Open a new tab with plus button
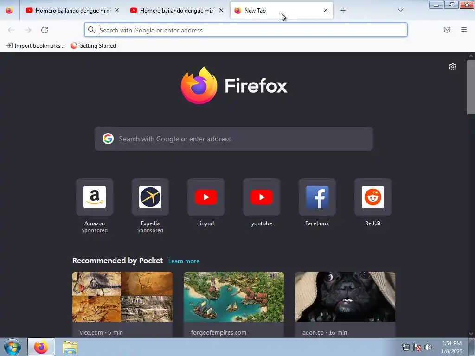The image size is (475, 356). click(x=343, y=11)
